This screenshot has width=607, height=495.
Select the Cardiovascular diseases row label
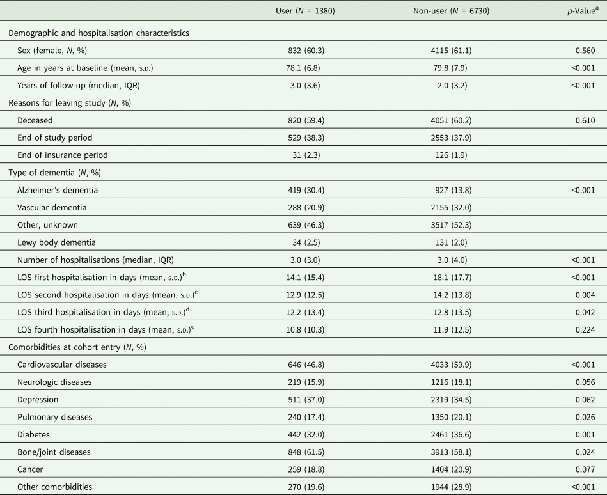[62, 365]
